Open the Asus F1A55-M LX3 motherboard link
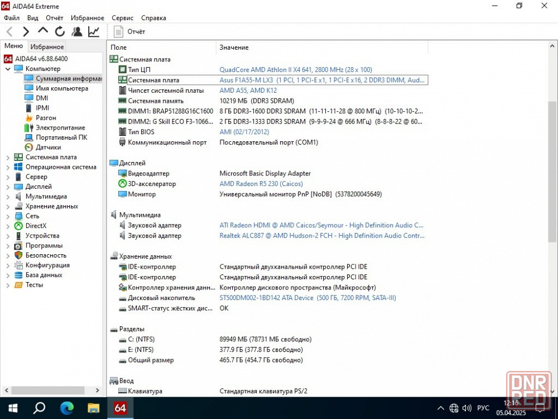Screen dimensions: 558x419 (322, 80)
